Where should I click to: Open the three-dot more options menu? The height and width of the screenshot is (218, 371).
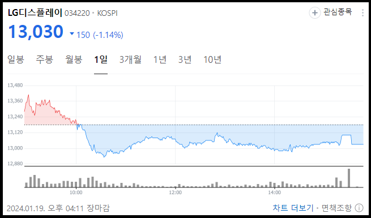[x=363, y=12]
